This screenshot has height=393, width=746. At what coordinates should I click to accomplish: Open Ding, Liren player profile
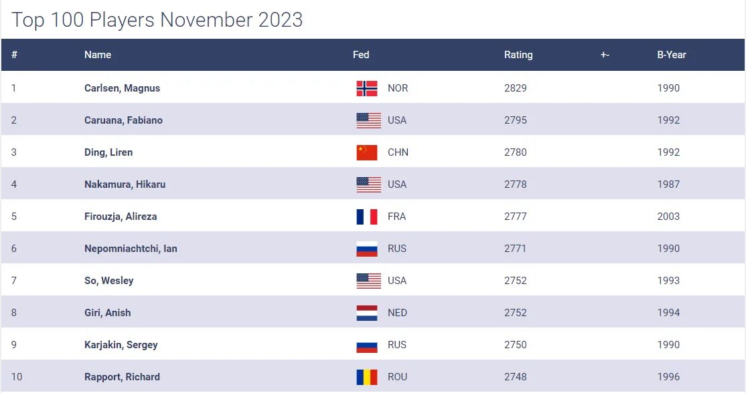pyautogui.click(x=108, y=152)
